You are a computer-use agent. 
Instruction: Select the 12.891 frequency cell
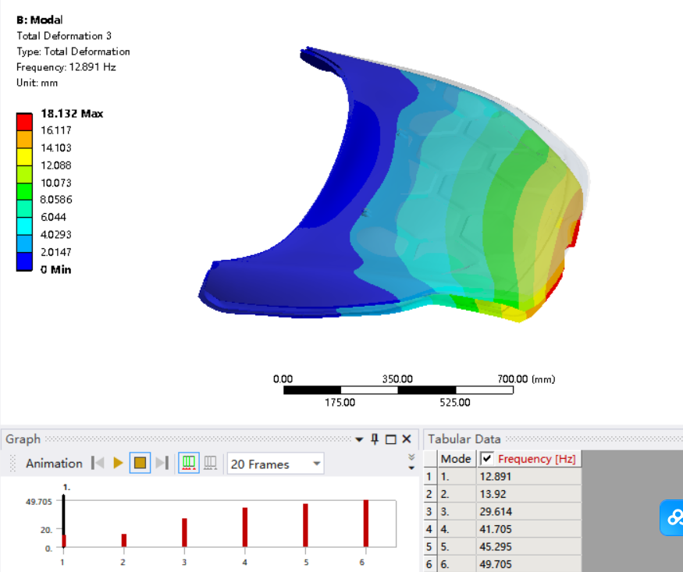(x=528, y=477)
